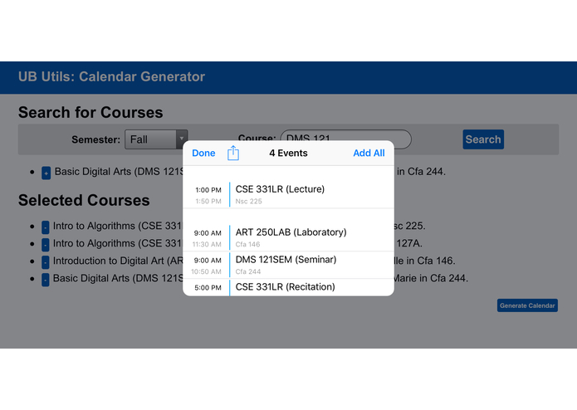
Task: Remove Intro to Algorithms 127A course
Action: tap(46, 244)
